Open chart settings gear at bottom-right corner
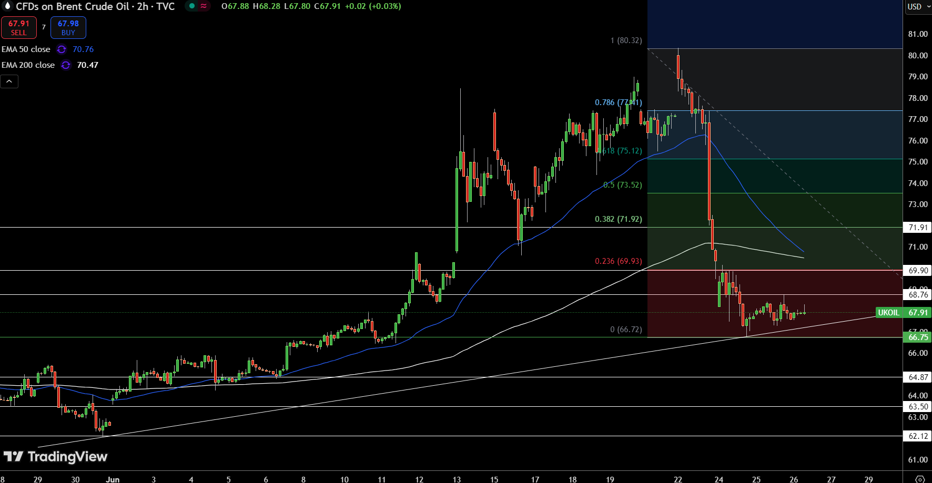This screenshot has height=483, width=932. pos(920,479)
